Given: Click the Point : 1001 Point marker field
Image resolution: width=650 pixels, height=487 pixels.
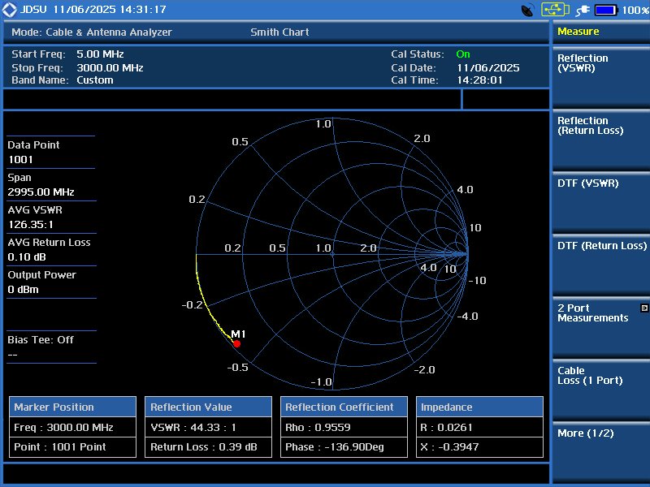Looking at the screenshot, I should (x=72, y=447).
